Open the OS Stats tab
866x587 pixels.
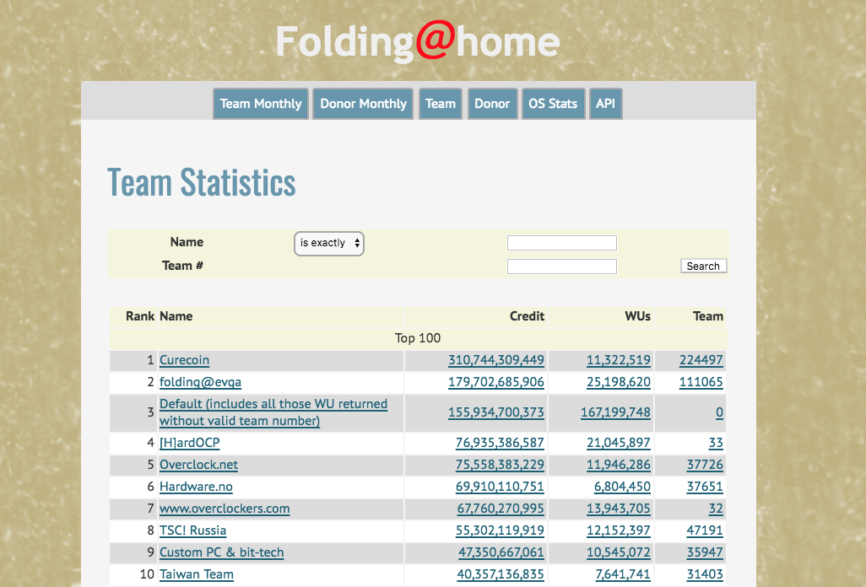click(x=553, y=104)
